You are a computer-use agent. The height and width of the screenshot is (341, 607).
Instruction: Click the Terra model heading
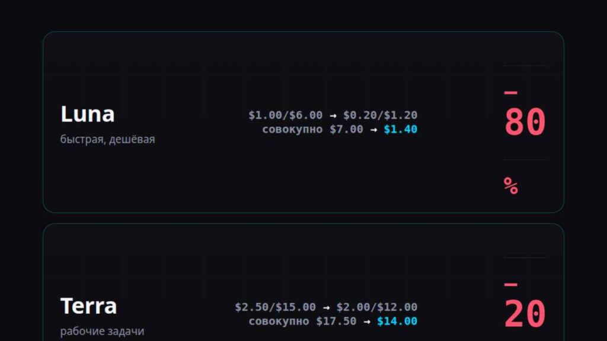click(x=89, y=306)
